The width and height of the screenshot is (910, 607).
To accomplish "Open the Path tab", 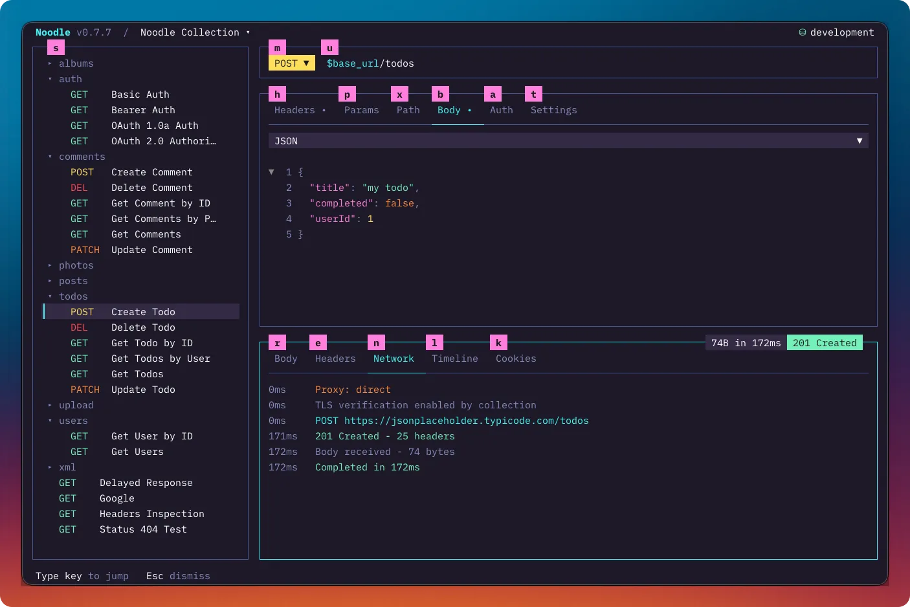I will pyautogui.click(x=408, y=110).
